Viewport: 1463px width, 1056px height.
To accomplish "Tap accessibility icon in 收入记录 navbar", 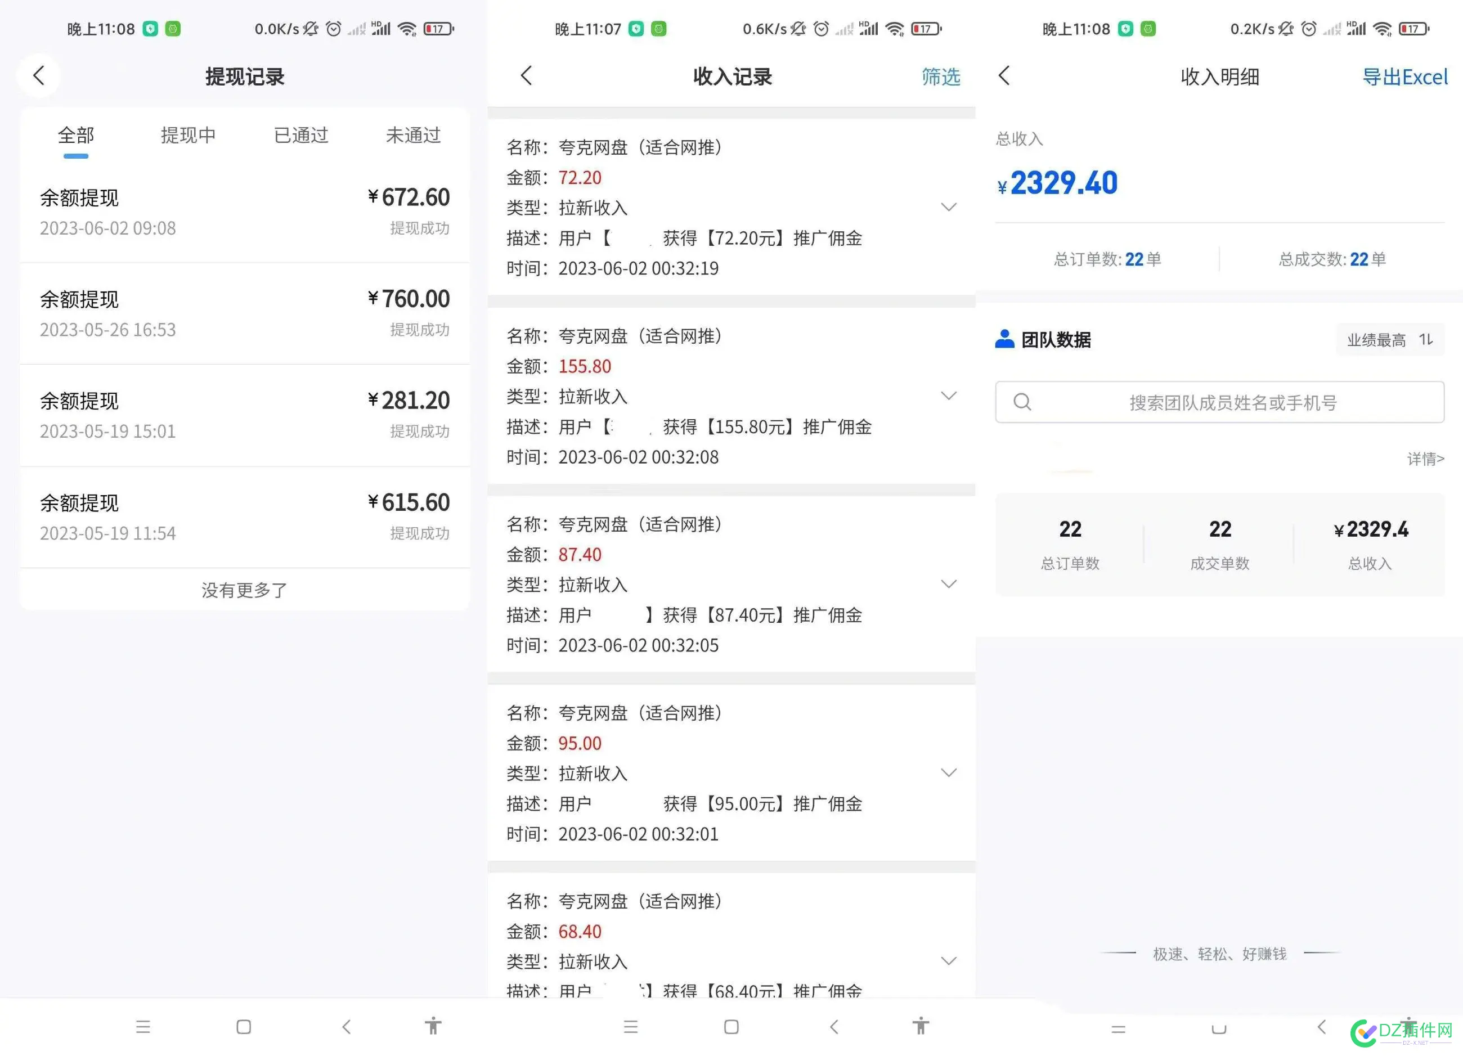I will (x=921, y=1026).
